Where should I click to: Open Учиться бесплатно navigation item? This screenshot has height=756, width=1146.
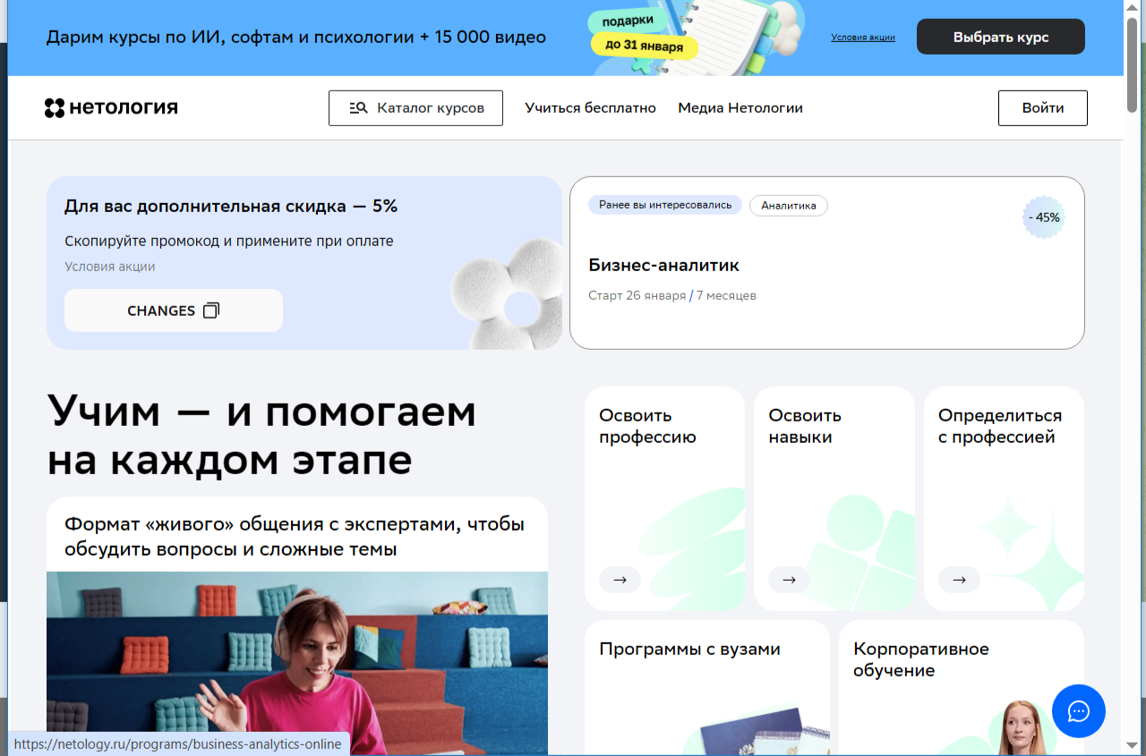pos(590,107)
